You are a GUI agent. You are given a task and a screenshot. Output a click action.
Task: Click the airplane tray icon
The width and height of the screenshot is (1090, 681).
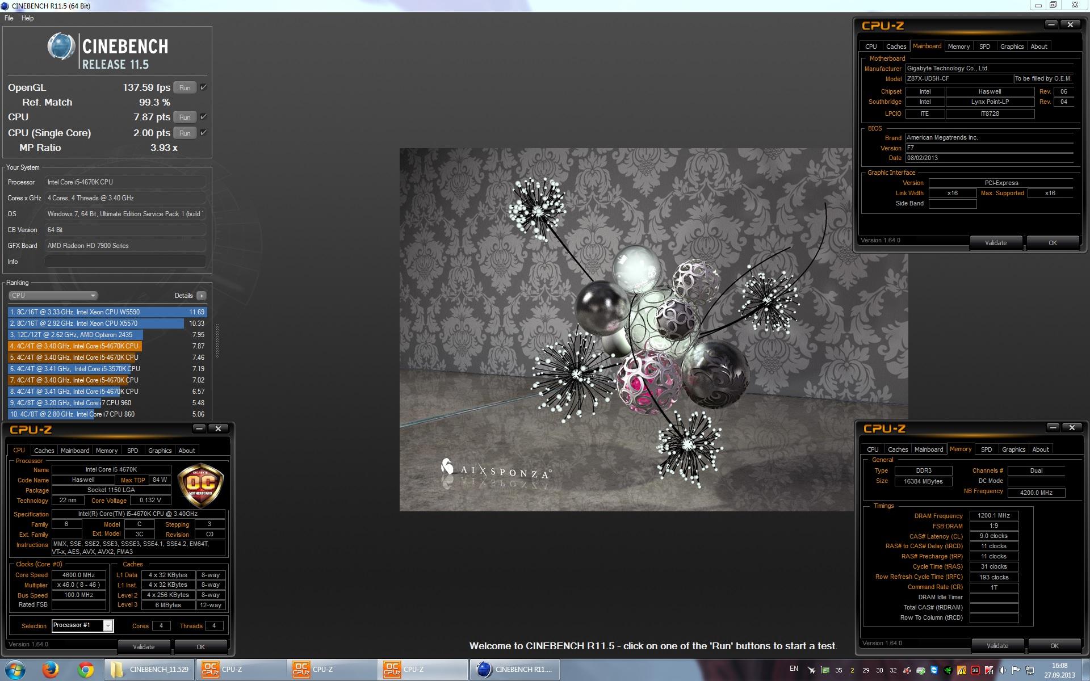pos(812,670)
